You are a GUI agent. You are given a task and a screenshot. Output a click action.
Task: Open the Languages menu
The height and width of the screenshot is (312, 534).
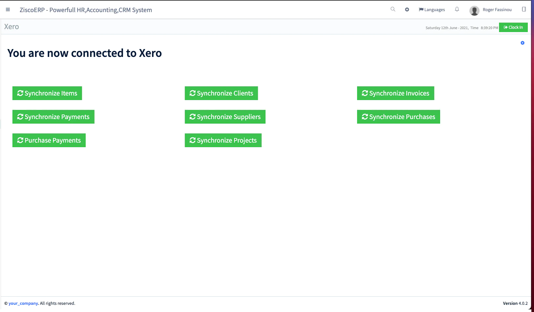[x=432, y=9]
